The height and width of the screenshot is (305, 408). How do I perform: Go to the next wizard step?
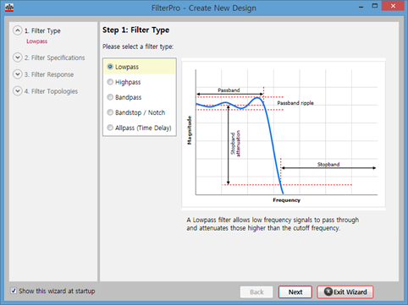tap(295, 292)
